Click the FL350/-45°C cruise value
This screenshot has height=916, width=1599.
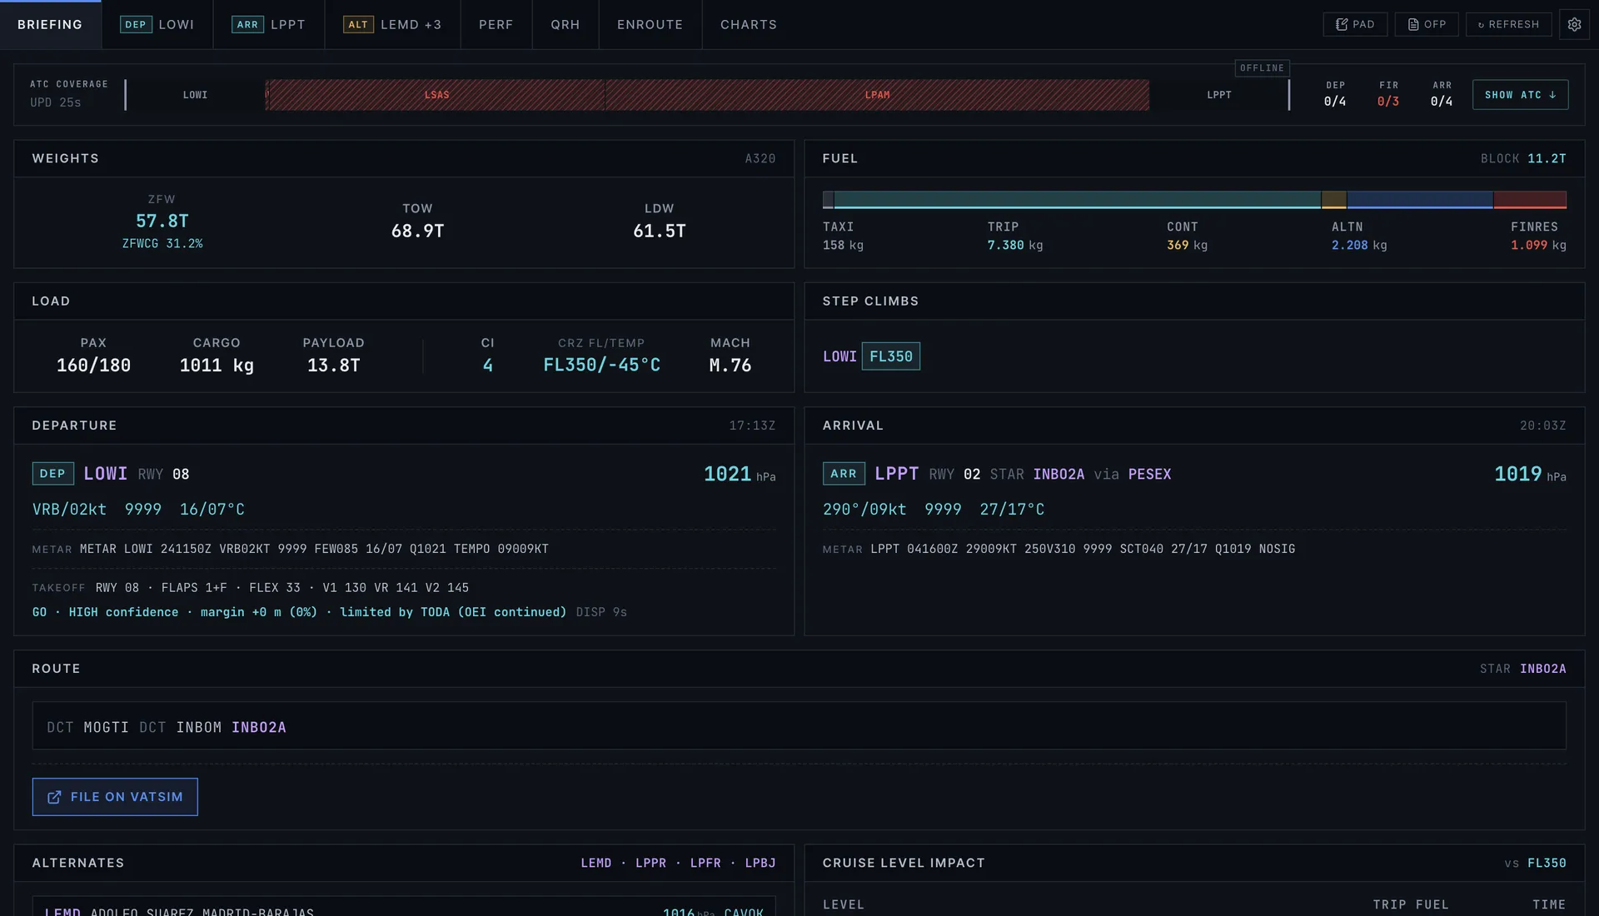[x=601, y=366]
